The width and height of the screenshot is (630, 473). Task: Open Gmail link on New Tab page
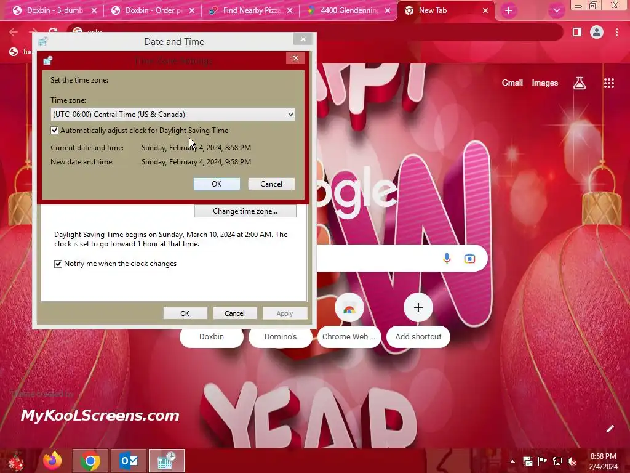[x=512, y=83]
